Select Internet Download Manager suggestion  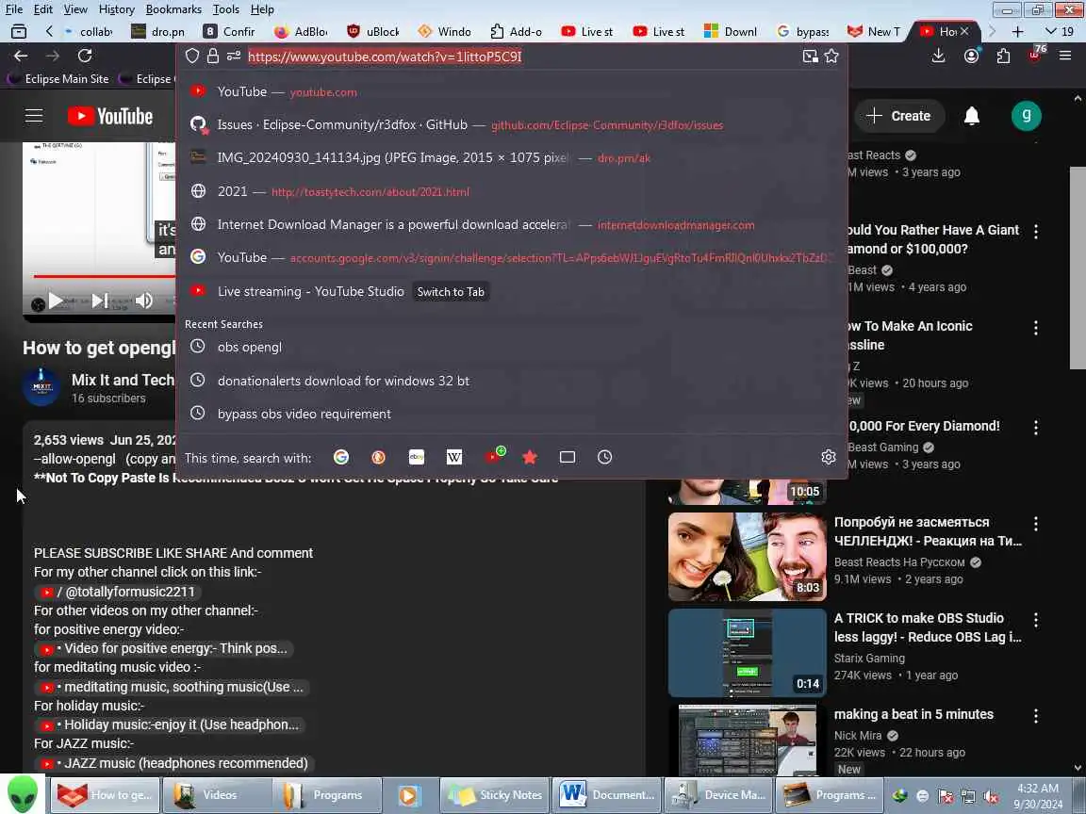511,224
